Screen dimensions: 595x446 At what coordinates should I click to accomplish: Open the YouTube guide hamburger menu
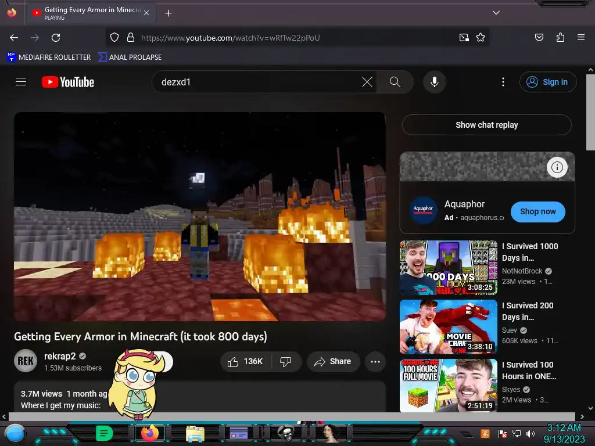coord(21,81)
